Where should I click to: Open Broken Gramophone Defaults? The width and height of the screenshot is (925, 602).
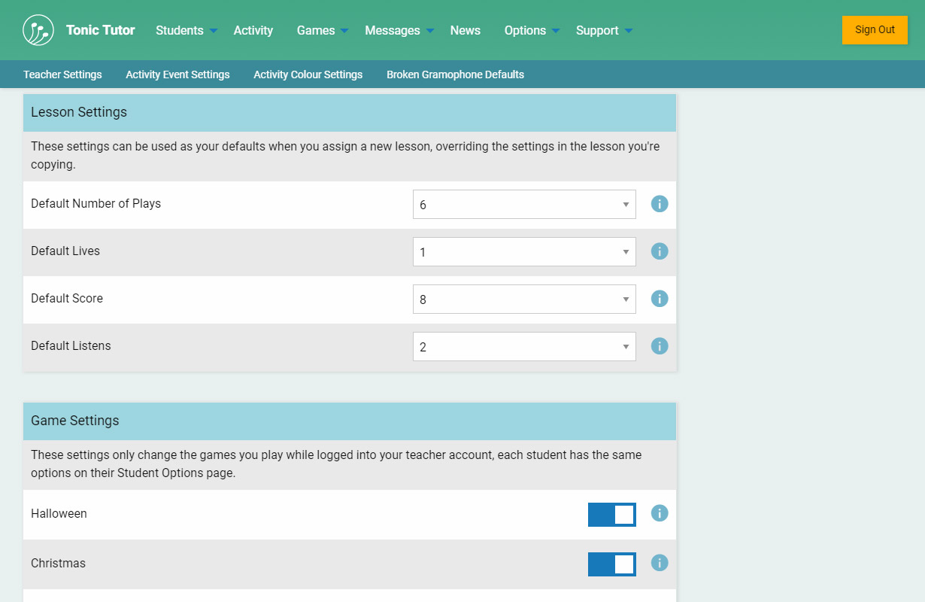pos(455,74)
